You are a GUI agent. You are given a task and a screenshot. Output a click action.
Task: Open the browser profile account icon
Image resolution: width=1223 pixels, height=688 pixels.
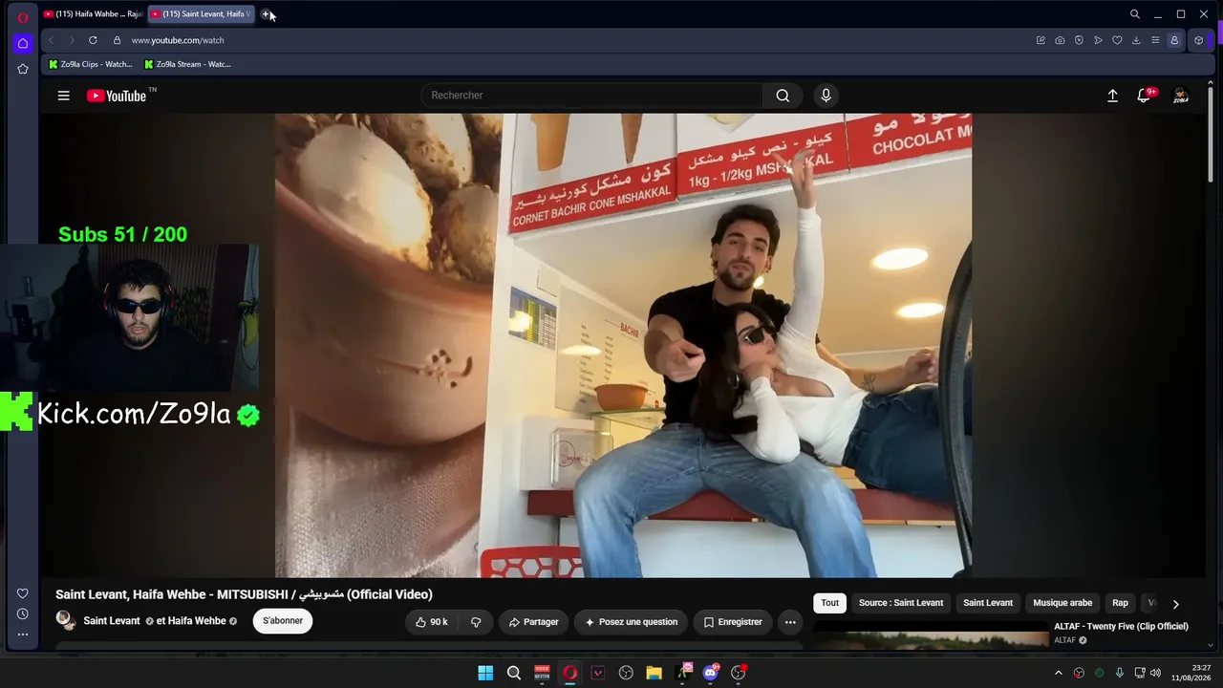coord(1174,40)
